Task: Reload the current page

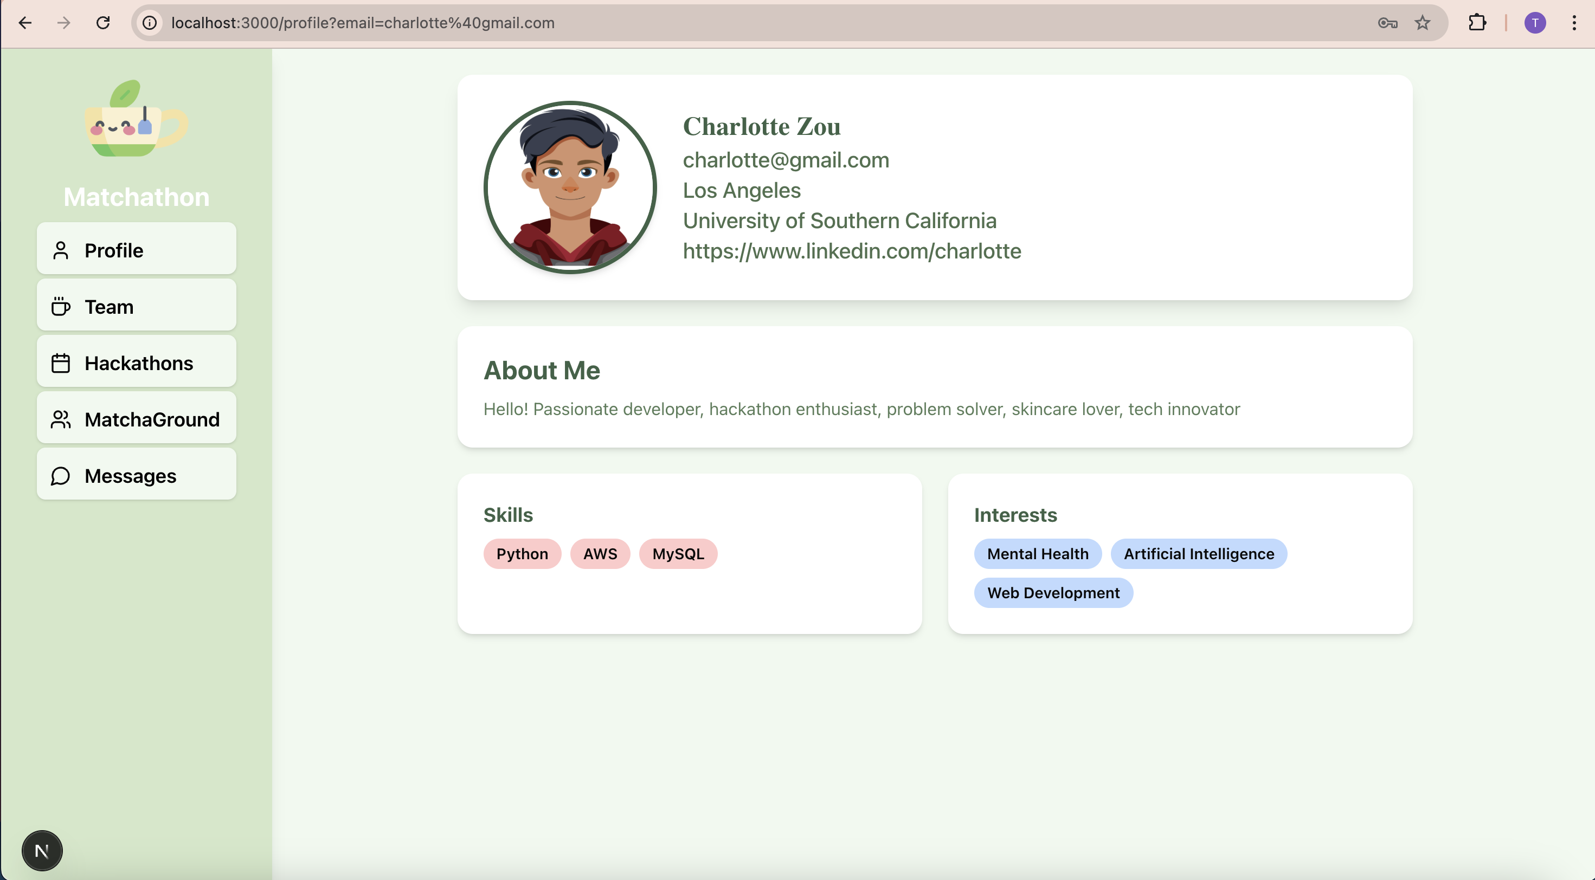Action: point(103,23)
